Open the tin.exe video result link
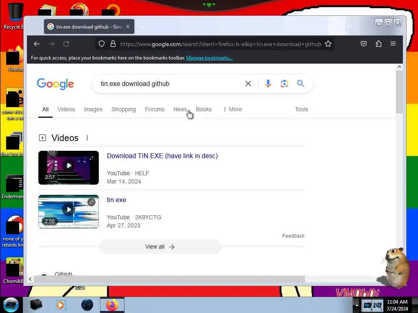The width and height of the screenshot is (418, 313). click(x=116, y=200)
